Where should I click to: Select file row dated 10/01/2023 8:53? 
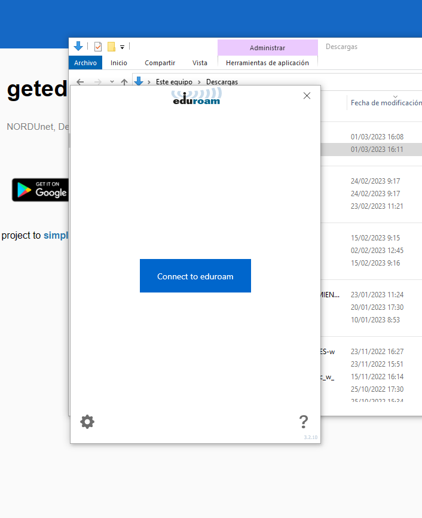[x=371, y=320]
